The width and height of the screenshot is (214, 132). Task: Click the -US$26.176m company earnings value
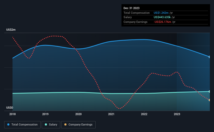[162, 22]
